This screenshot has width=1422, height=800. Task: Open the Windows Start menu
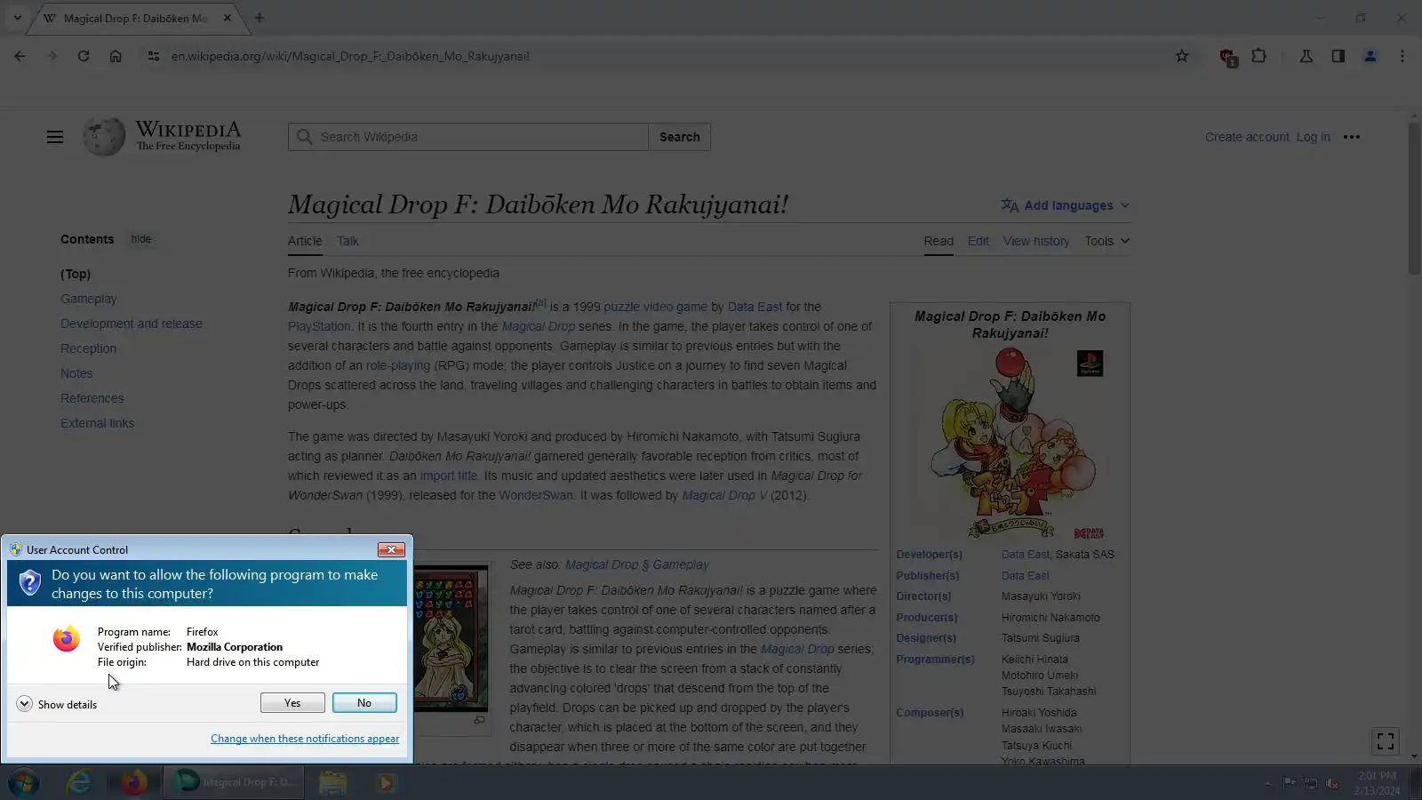24,783
